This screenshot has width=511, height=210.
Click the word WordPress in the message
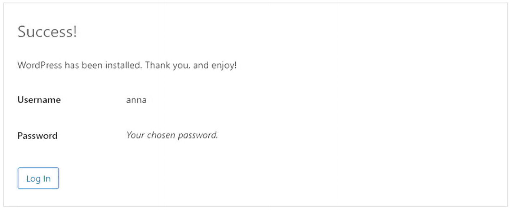coord(40,66)
